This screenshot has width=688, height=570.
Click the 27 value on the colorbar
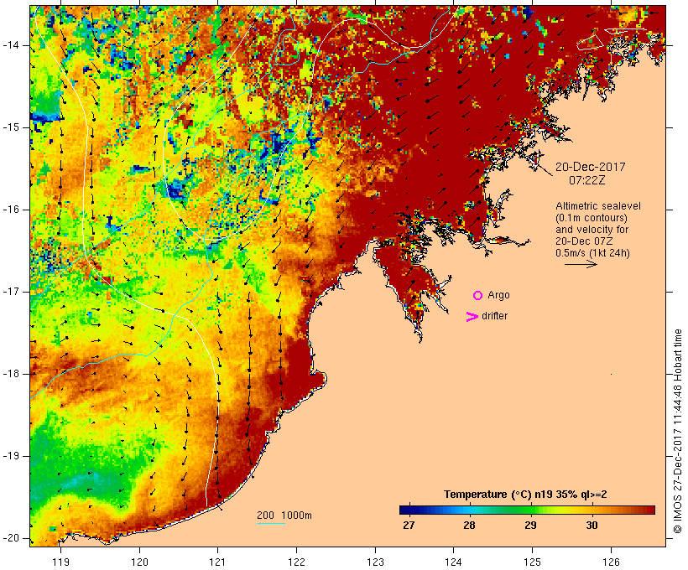click(x=409, y=526)
